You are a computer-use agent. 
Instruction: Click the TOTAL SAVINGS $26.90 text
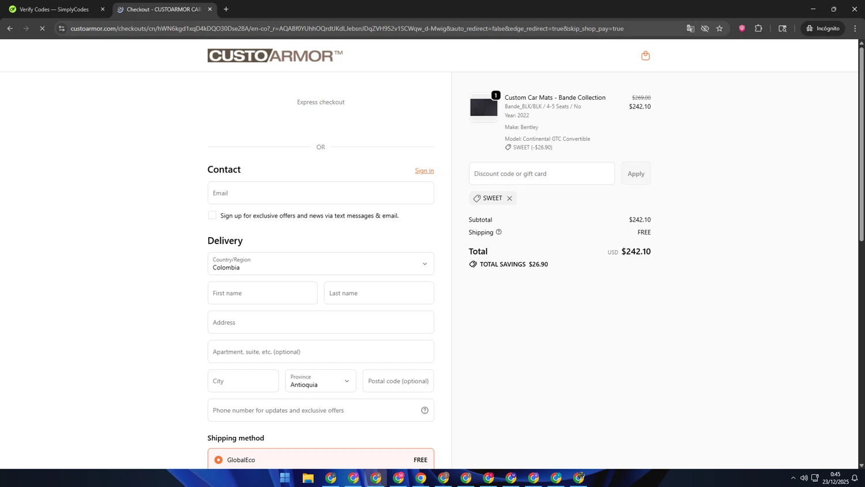(514, 264)
